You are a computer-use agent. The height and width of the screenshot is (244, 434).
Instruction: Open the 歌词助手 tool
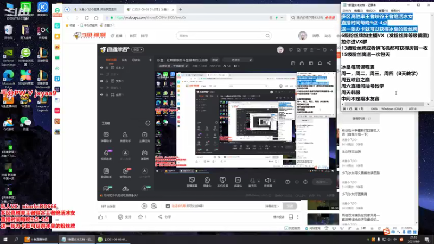[106, 173]
